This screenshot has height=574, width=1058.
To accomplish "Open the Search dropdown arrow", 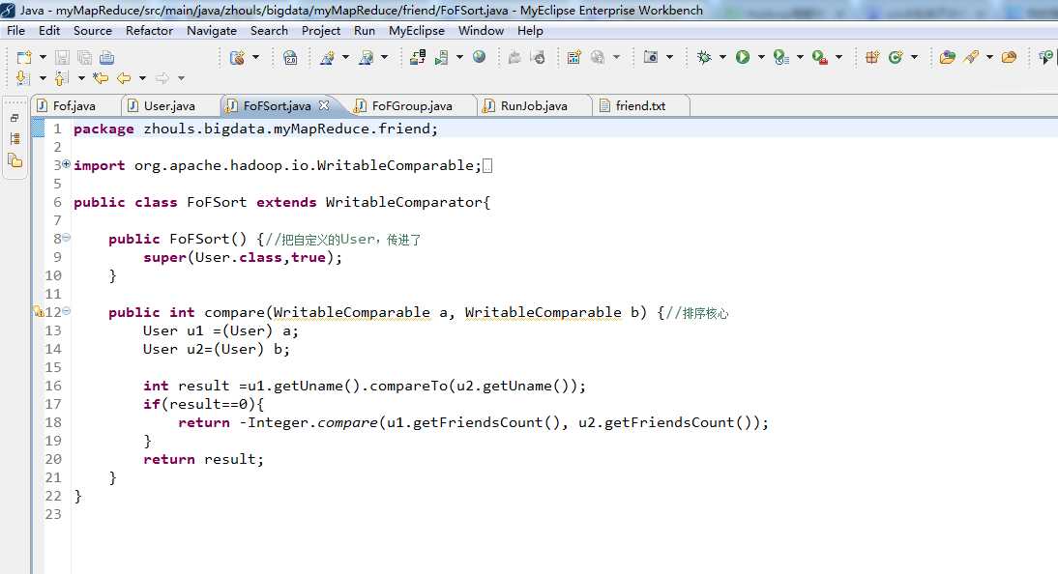I will pyautogui.click(x=990, y=57).
